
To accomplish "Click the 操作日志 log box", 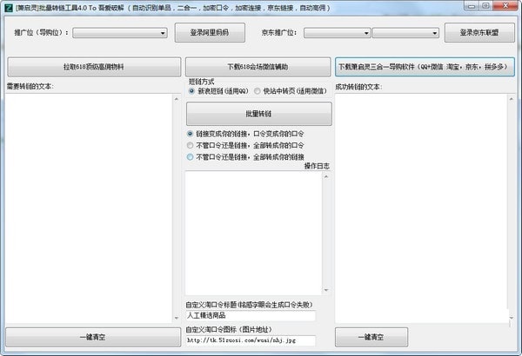I will tap(254, 233).
